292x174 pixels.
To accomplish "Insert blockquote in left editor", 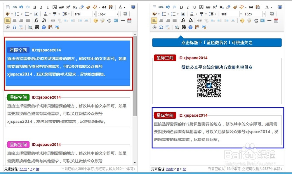I will click(104, 7).
